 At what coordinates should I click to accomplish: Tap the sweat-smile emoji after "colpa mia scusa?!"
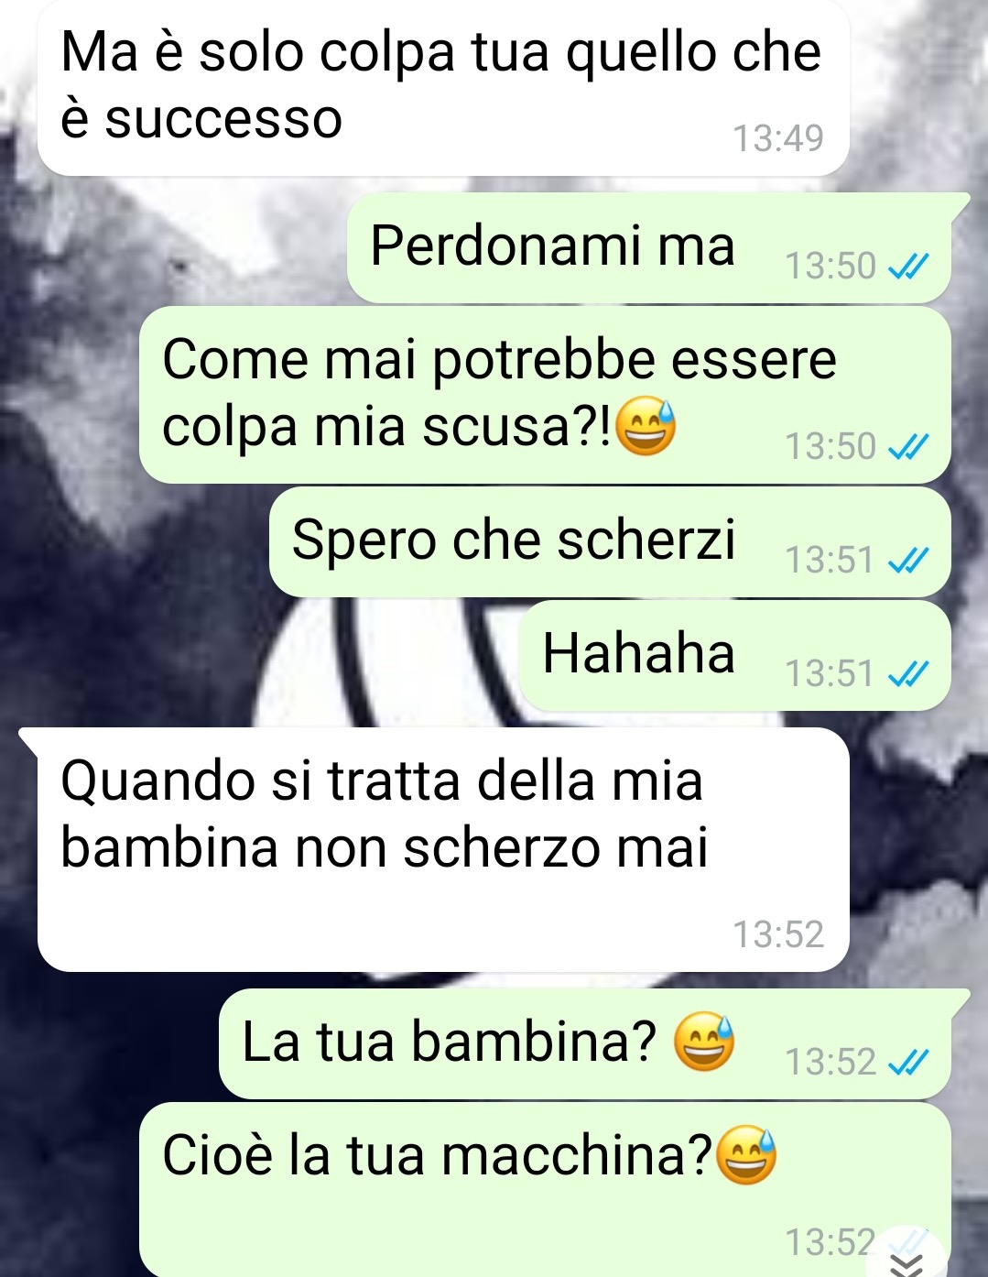[x=646, y=427]
